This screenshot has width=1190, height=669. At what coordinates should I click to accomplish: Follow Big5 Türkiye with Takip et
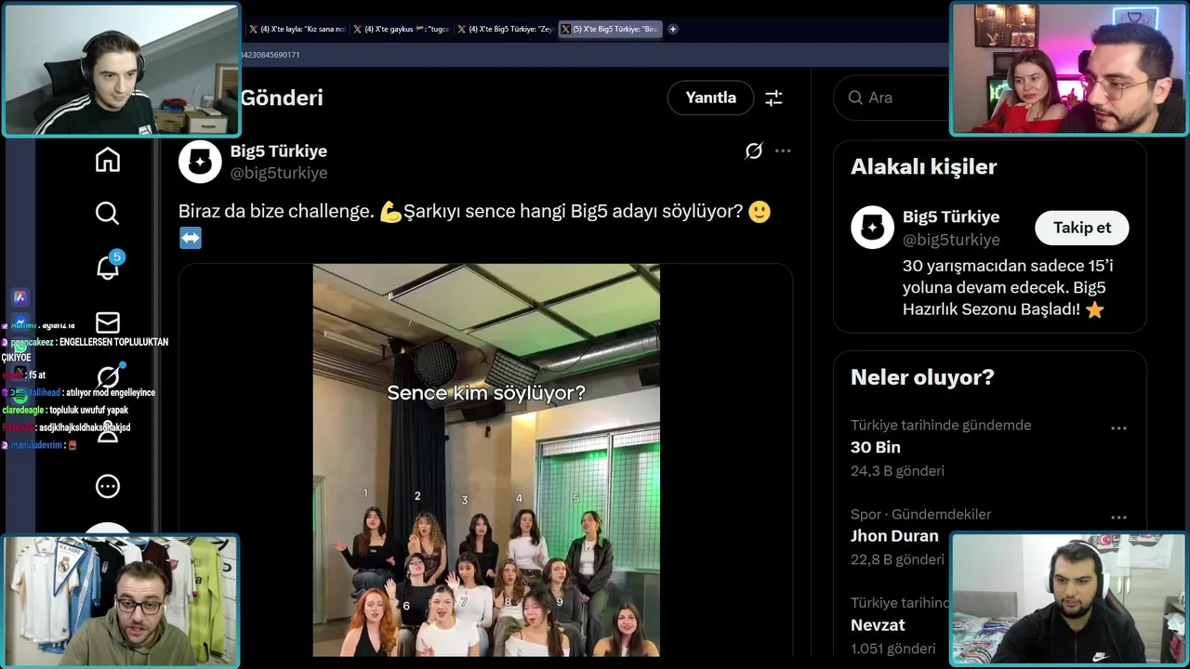pyautogui.click(x=1082, y=228)
